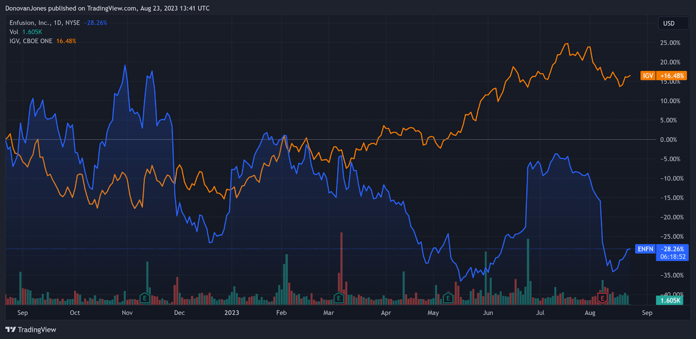This screenshot has width=696, height=339.
Task: Click the Feb label on the time axis
Action: point(281,313)
